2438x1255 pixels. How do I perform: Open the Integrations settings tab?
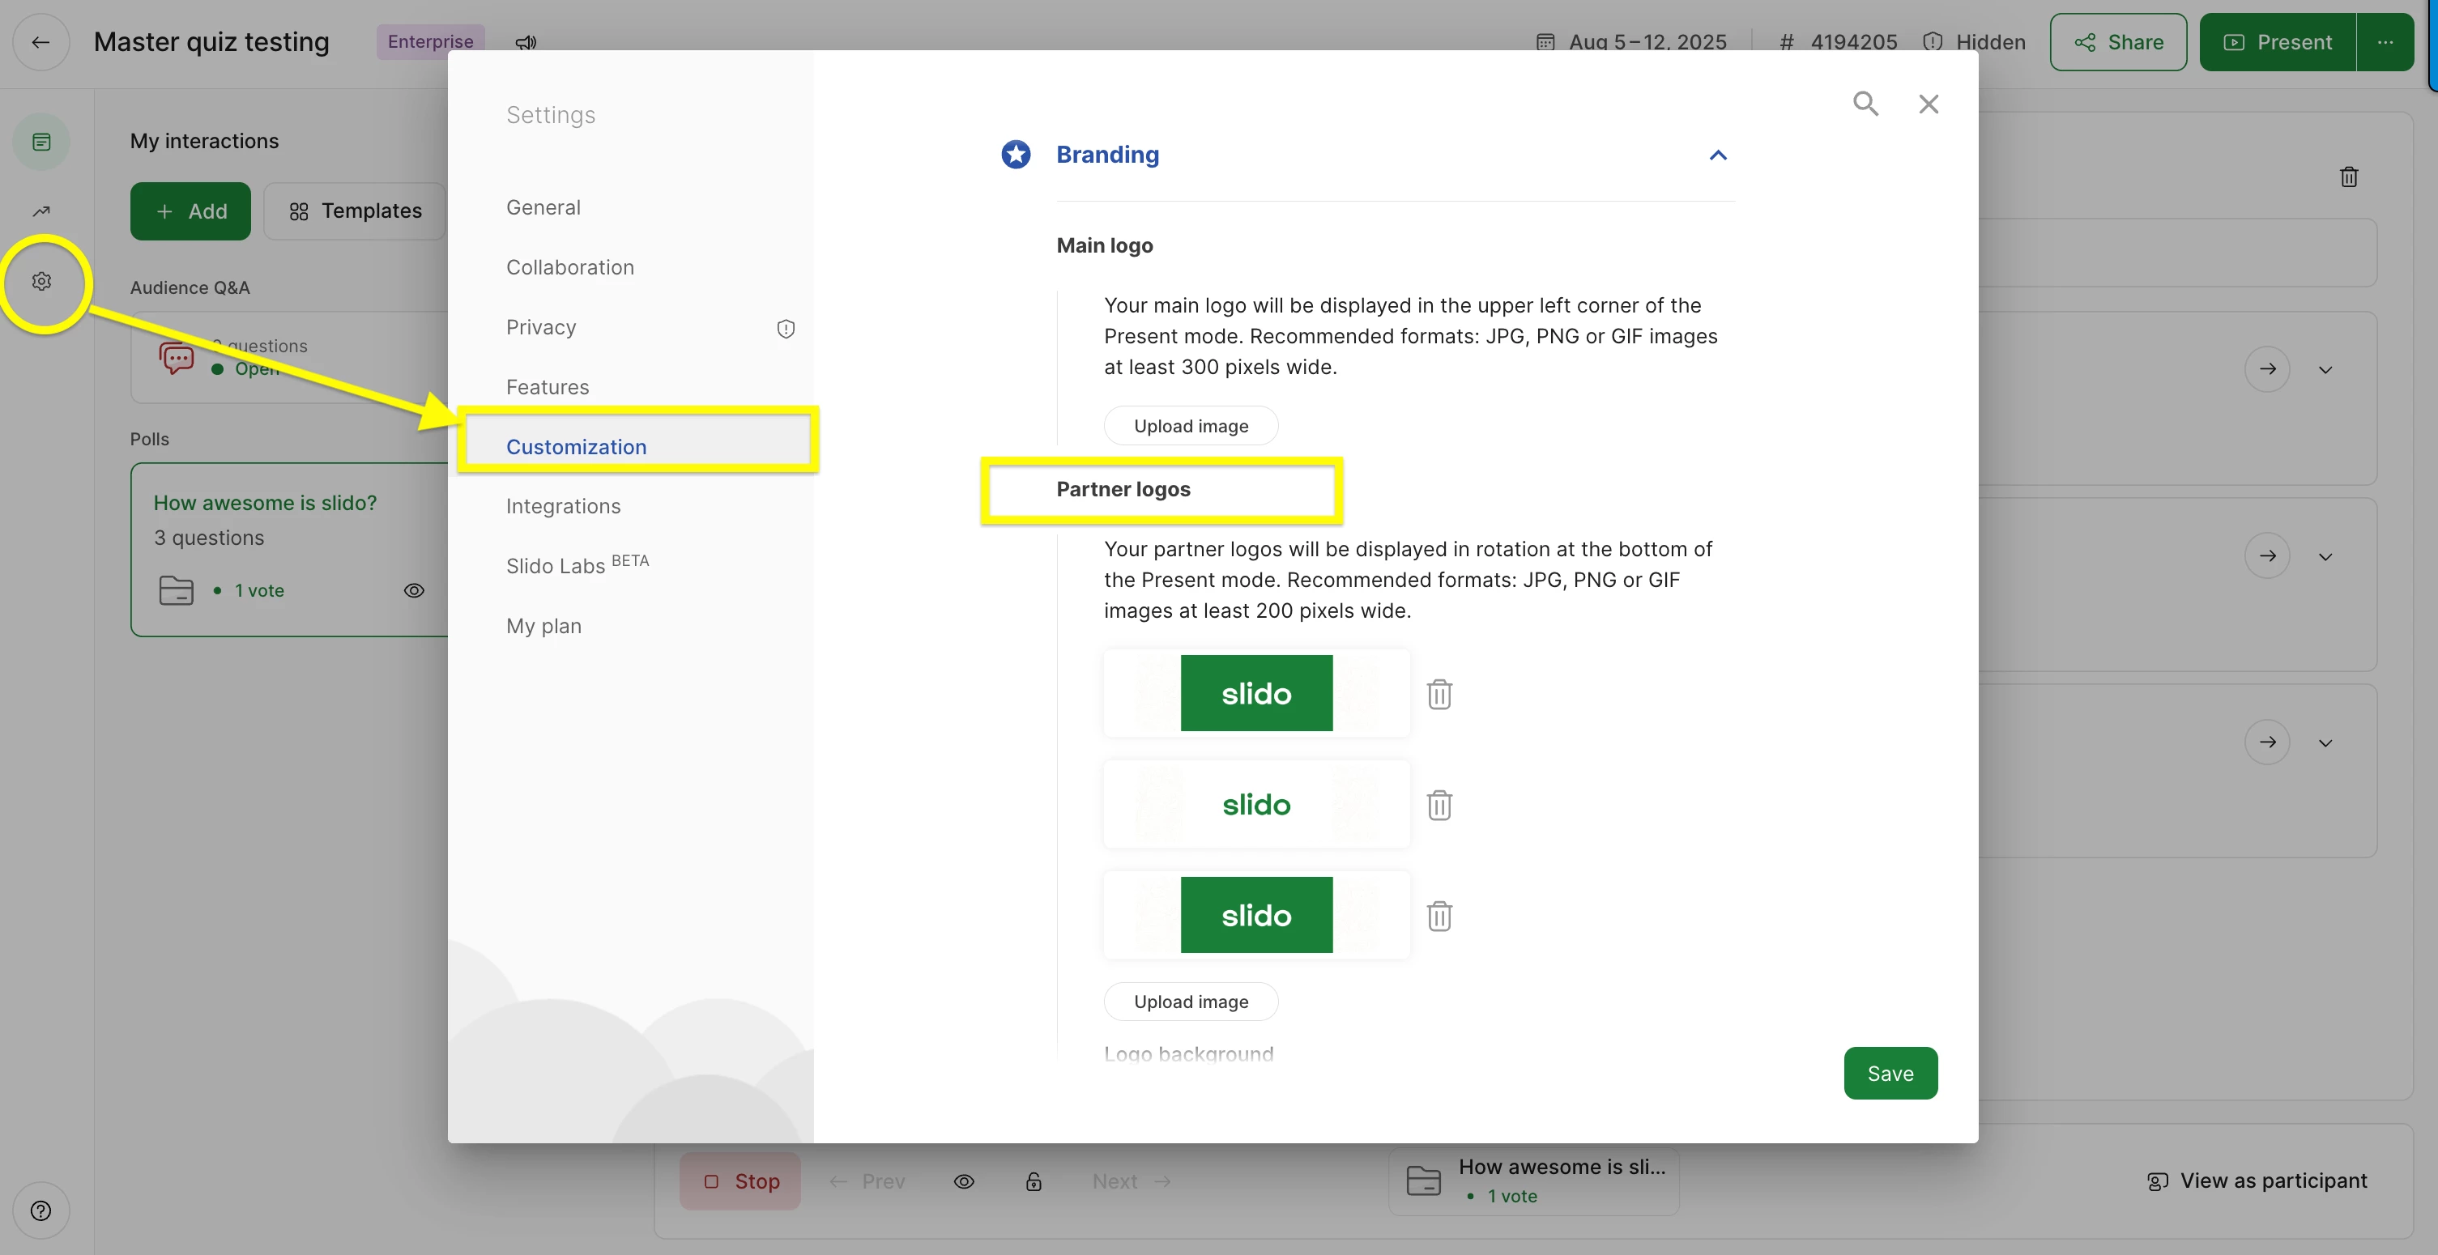point(563,506)
